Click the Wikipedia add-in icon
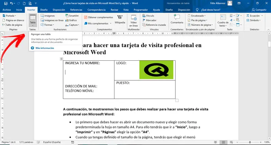 pyautogui.click(x=120, y=19)
